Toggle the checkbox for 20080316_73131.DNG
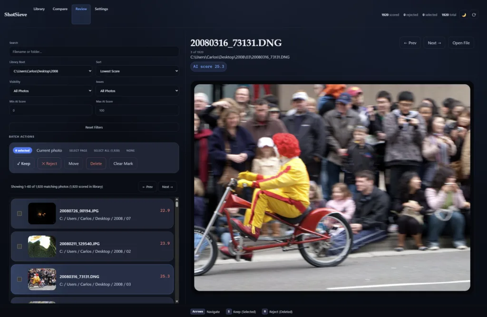487x317 pixels. (x=19, y=279)
